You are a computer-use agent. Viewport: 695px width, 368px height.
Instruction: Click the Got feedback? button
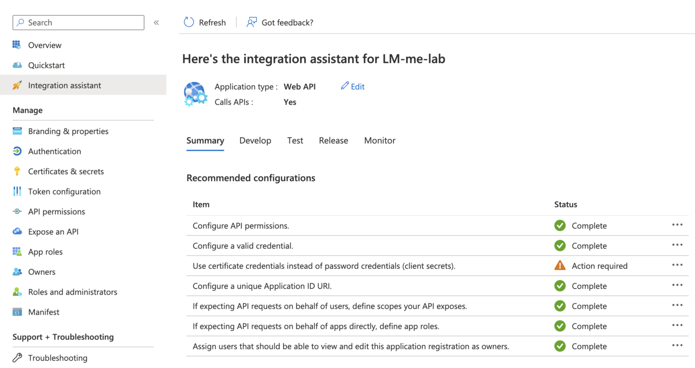280,22
